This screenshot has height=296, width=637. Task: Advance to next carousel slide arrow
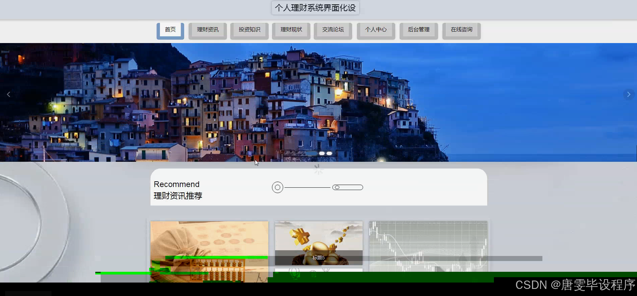click(x=628, y=95)
